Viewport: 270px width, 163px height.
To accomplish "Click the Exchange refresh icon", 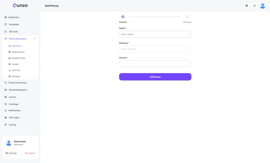I will (6, 104).
